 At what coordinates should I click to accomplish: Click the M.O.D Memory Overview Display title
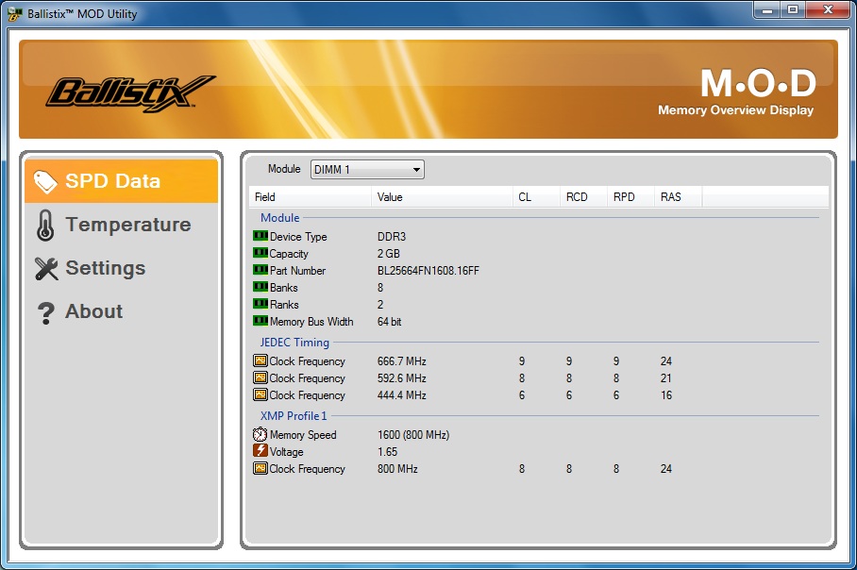click(x=735, y=92)
